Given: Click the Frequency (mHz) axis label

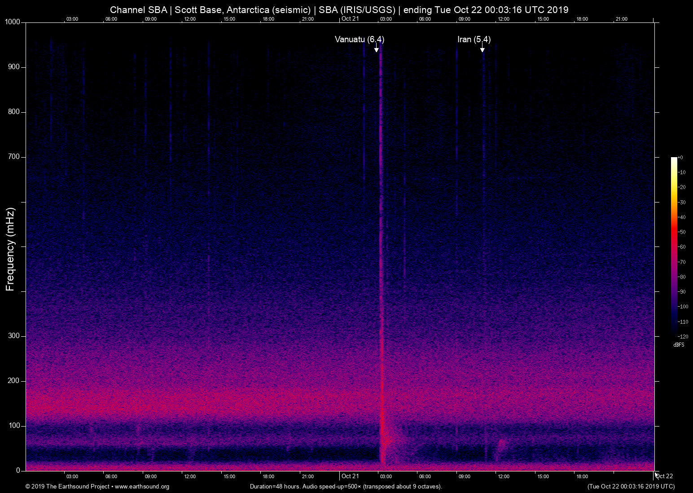Looking at the screenshot, I should [10, 249].
